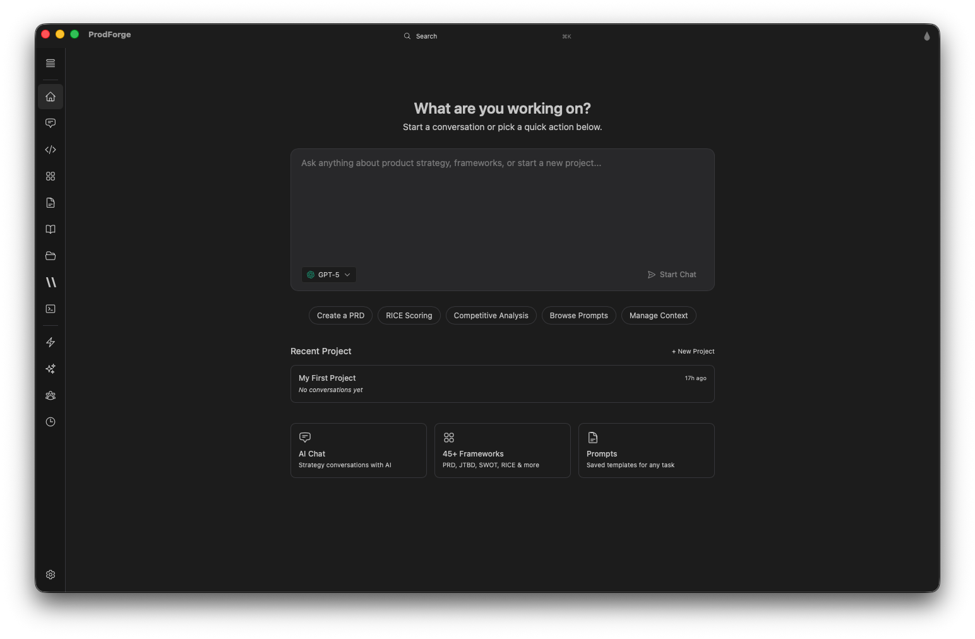Image resolution: width=975 pixels, height=639 pixels.
Task: Open the Frameworks grid icon in sidebar
Action: point(51,176)
